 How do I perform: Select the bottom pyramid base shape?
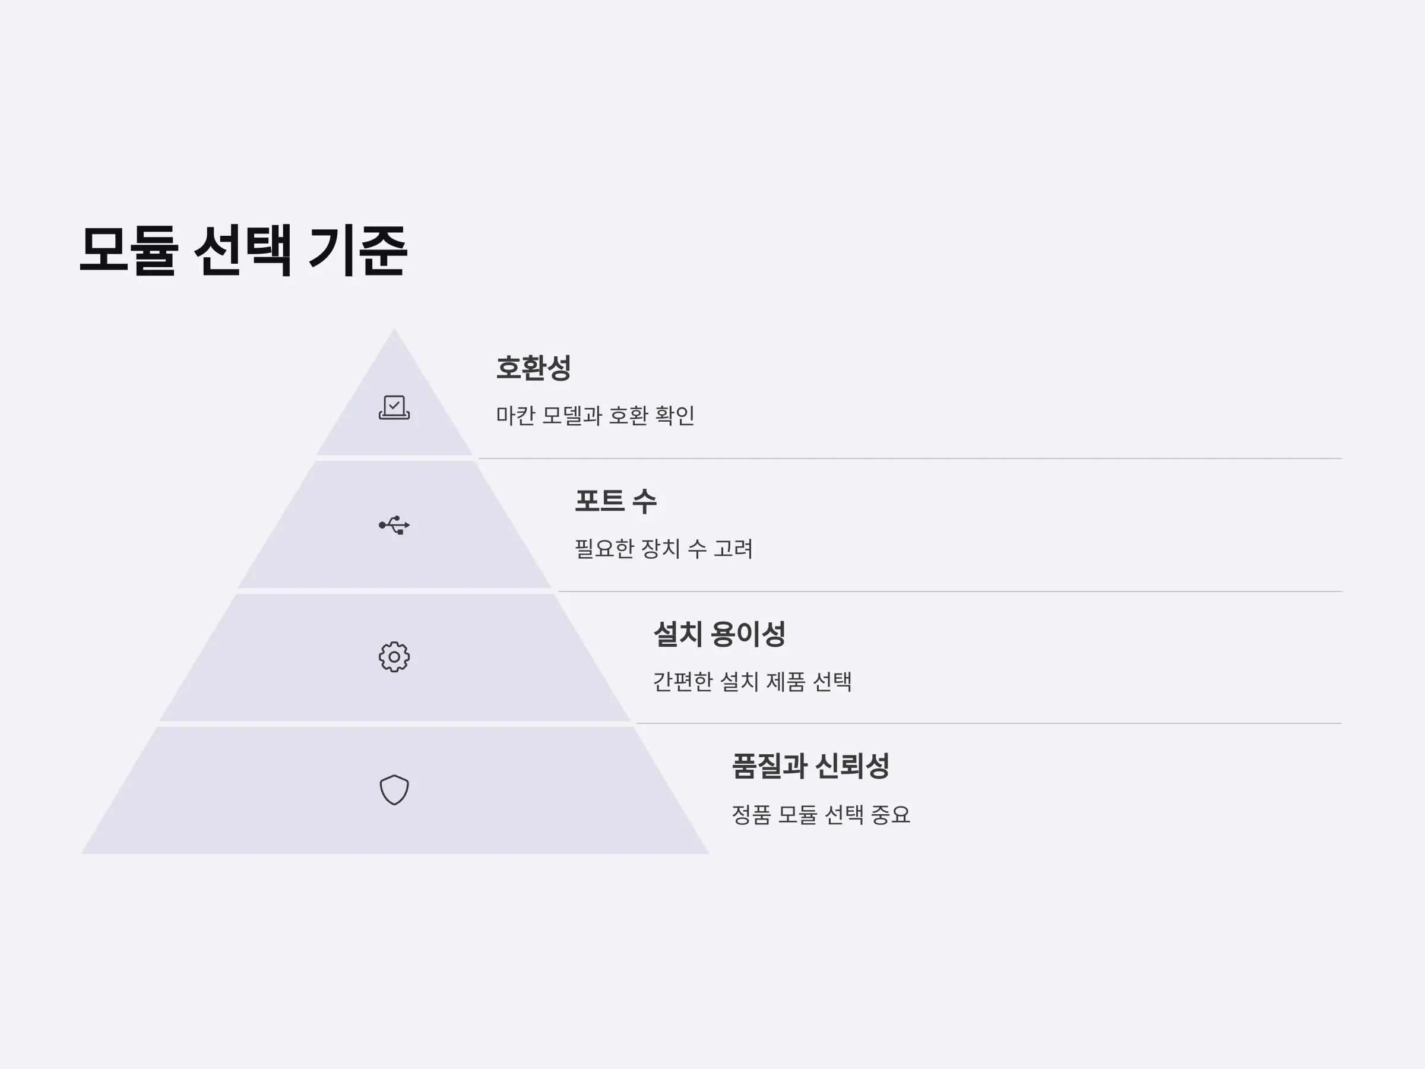[394, 790]
